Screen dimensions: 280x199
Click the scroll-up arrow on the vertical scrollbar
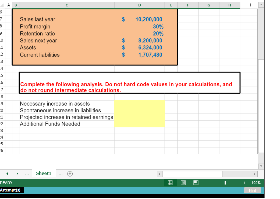point(261,5)
